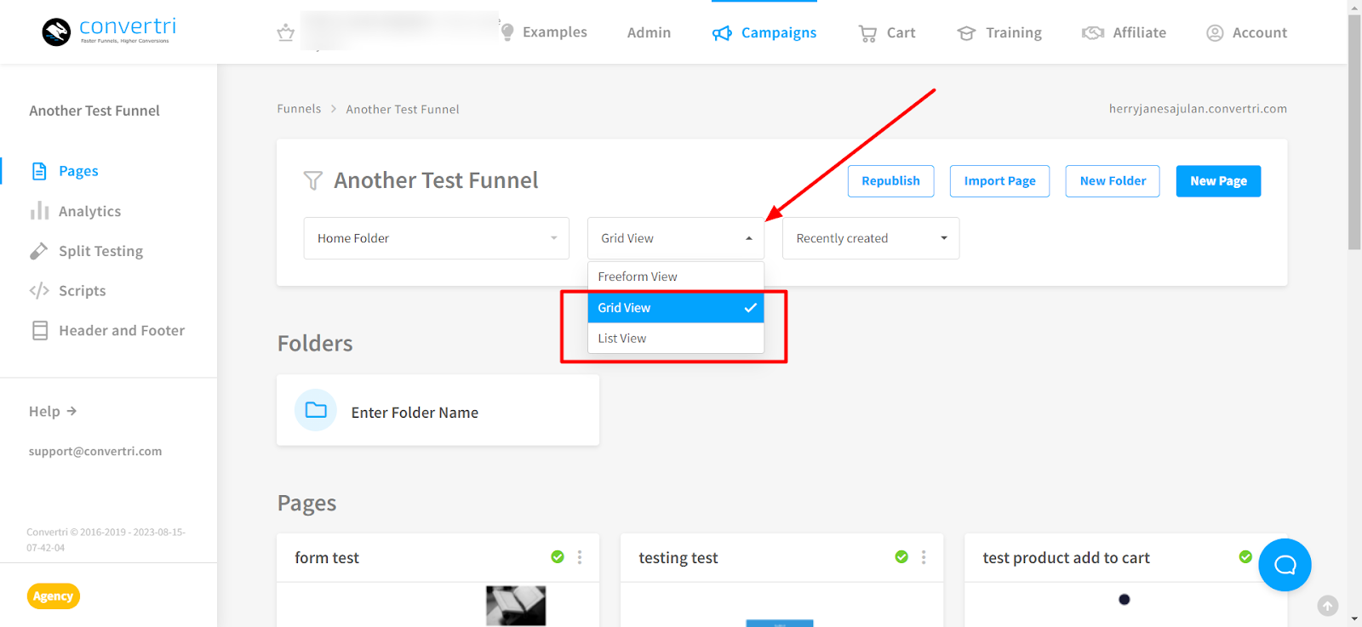Select List View option

(x=676, y=339)
